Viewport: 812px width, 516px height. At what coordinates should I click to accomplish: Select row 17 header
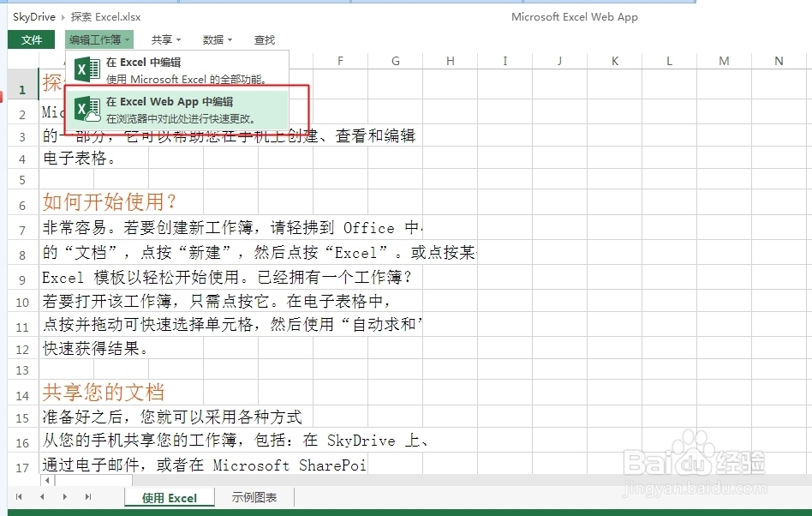23,465
